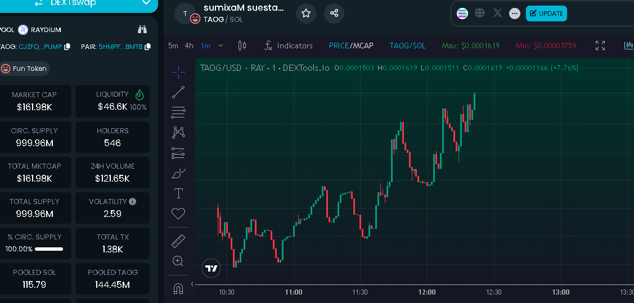Click the liquidity fire lock icon
This screenshot has width=634, height=303.
[x=140, y=95]
